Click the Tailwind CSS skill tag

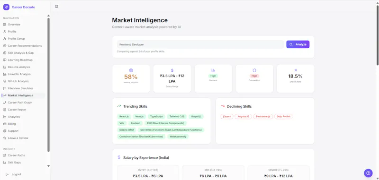pos(177,116)
